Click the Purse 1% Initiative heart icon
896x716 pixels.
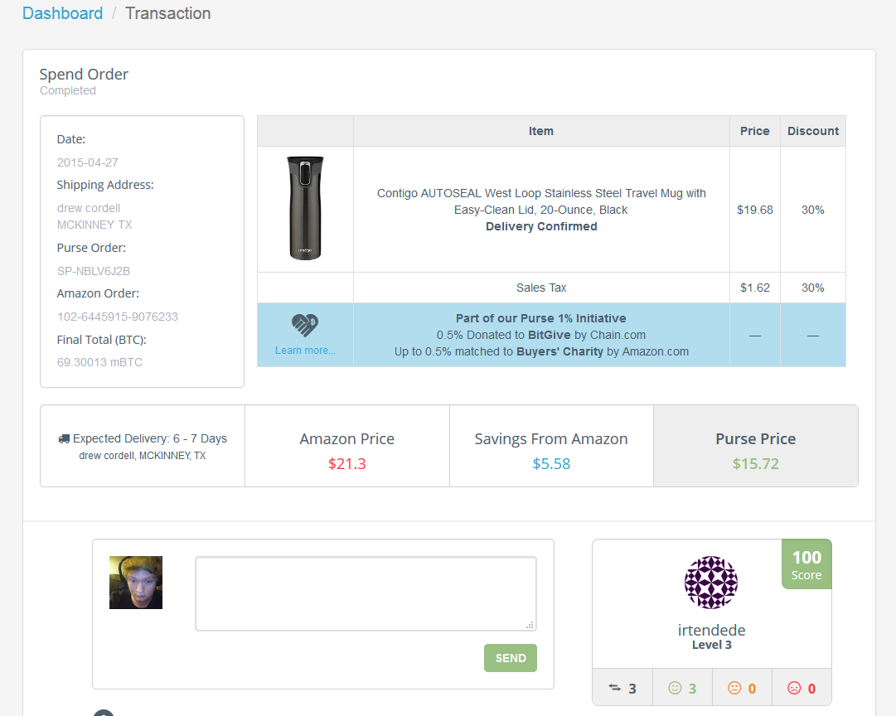tap(305, 325)
